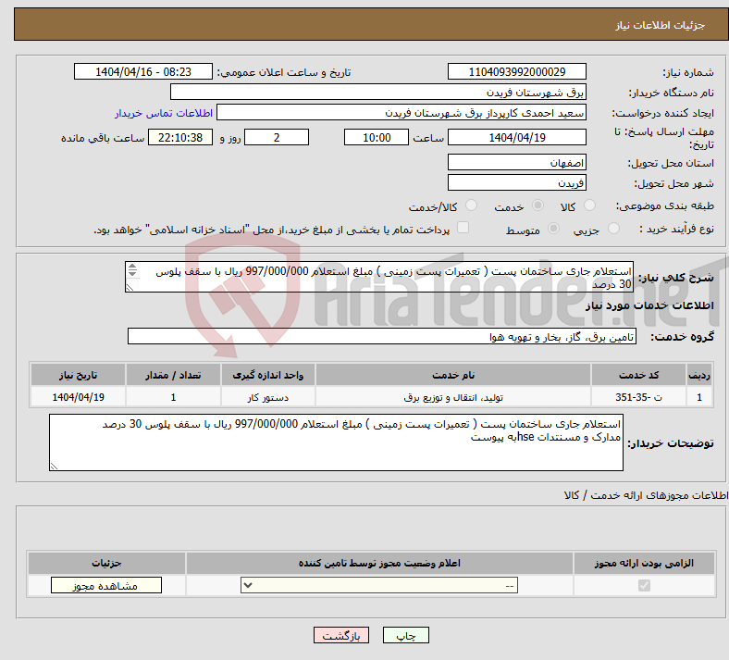Viewport: 729px width, 660px height.
Task: Click the بازگشت back button
Action: [341, 635]
